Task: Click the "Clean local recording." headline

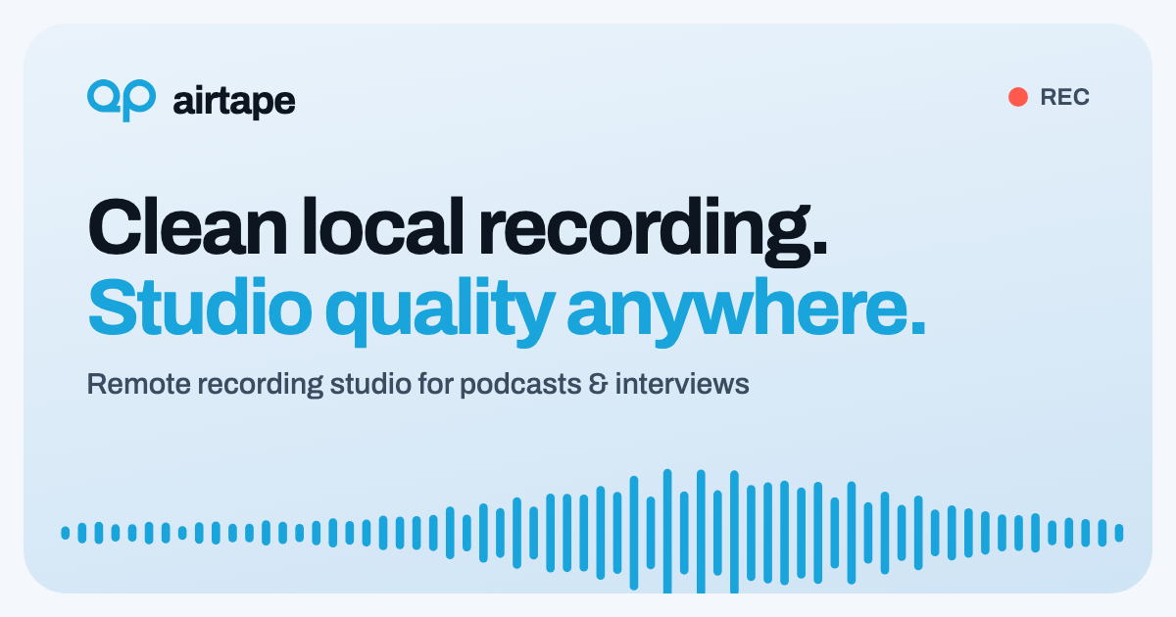Action: tap(458, 229)
